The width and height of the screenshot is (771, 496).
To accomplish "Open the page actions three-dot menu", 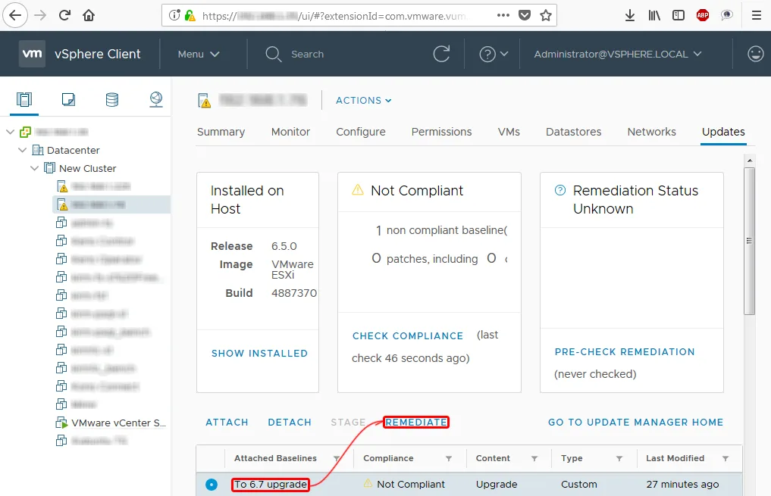I will coord(503,15).
